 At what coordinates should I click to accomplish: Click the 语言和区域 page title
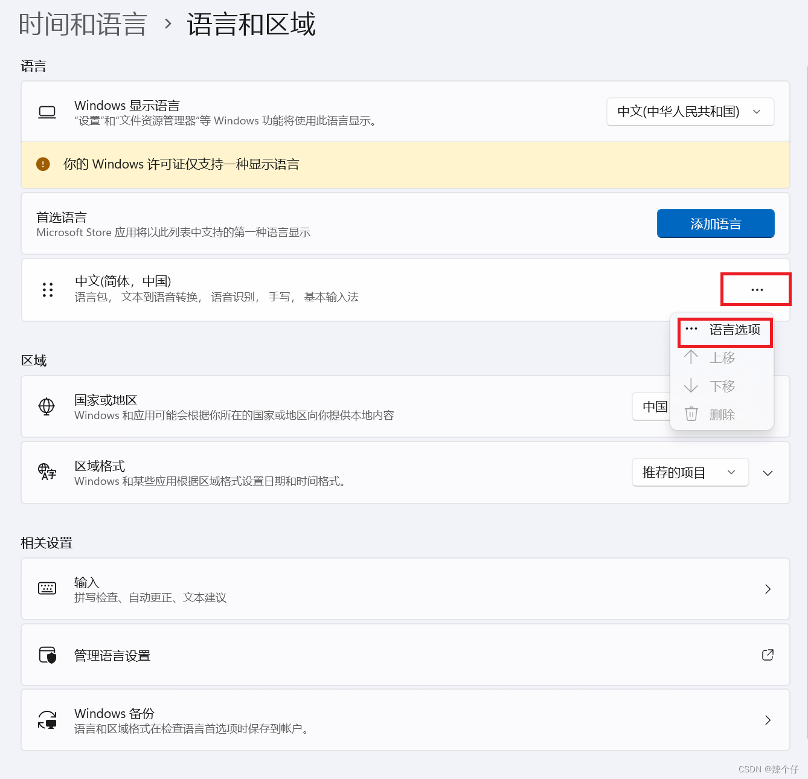[251, 25]
